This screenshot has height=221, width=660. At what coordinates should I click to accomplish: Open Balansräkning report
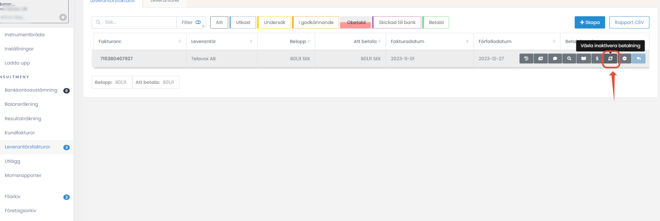click(x=21, y=104)
